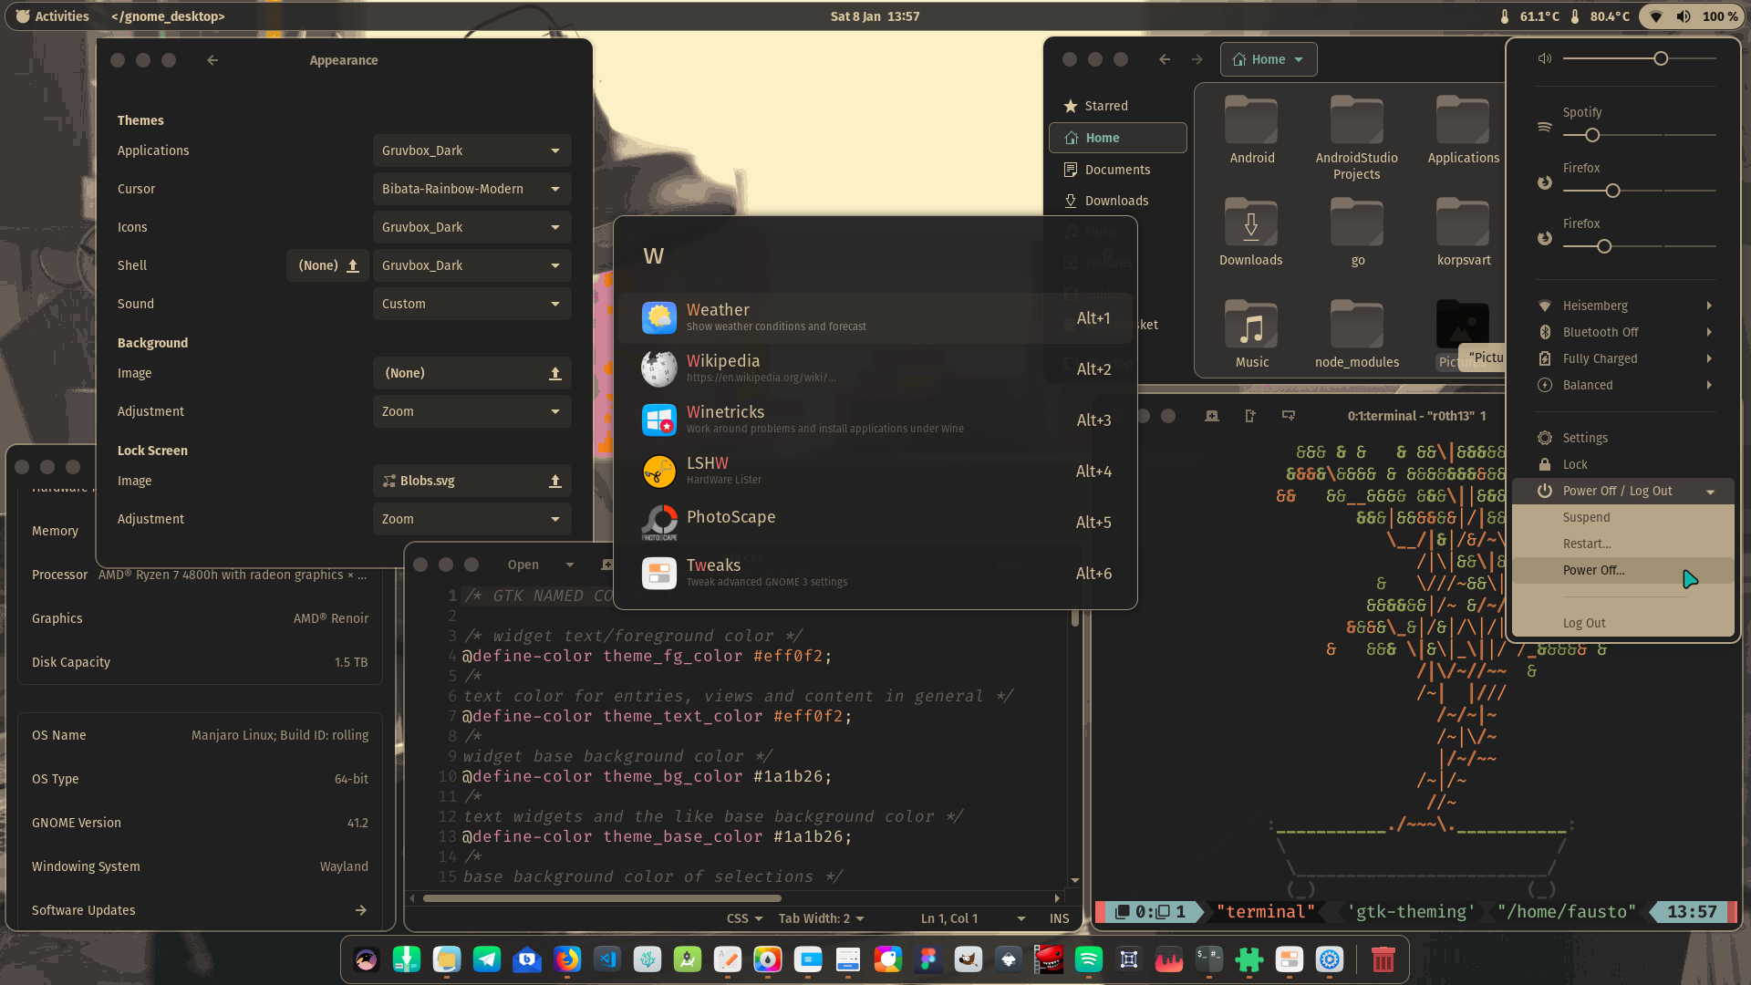
Task: Click the speaker icon beside main volume
Action: pos(1544,58)
